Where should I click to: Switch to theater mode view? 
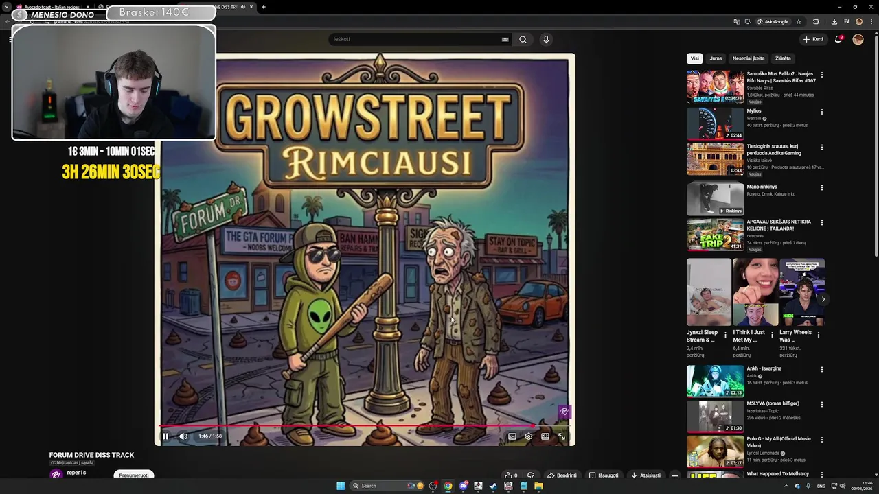pyautogui.click(x=545, y=436)
